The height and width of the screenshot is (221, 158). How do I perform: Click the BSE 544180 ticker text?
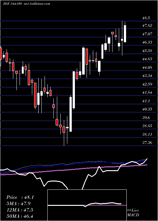pos(12,4)
